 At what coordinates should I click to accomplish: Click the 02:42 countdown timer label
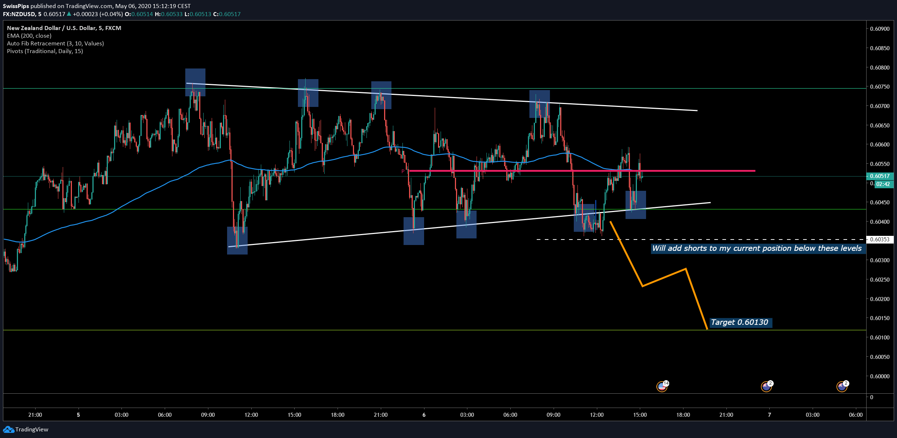[883, 184]
